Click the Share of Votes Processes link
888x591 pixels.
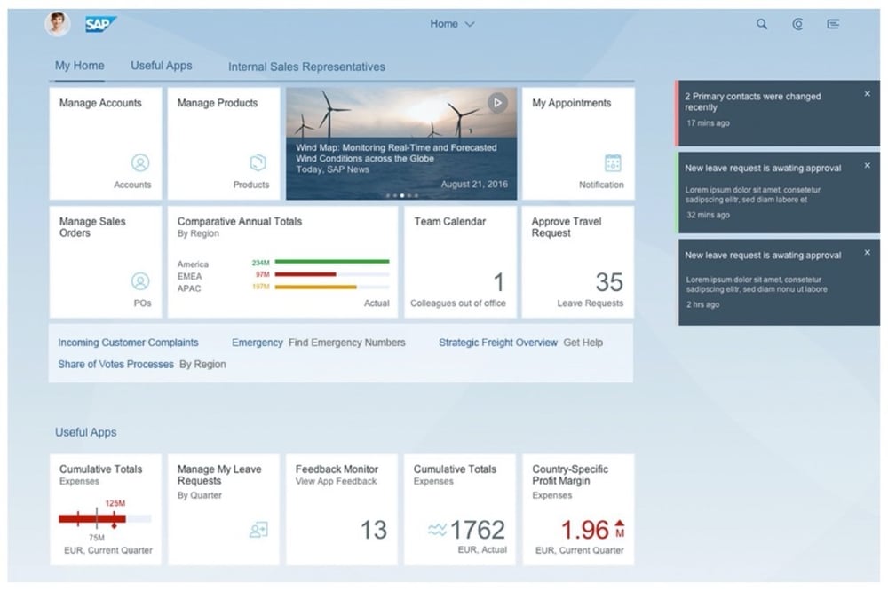click(x=115, y=364)
